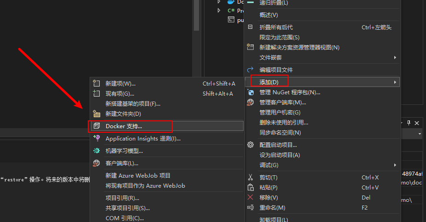Click the Application Insights lightbulb icon
426x222 pixels.
(97, 138)
